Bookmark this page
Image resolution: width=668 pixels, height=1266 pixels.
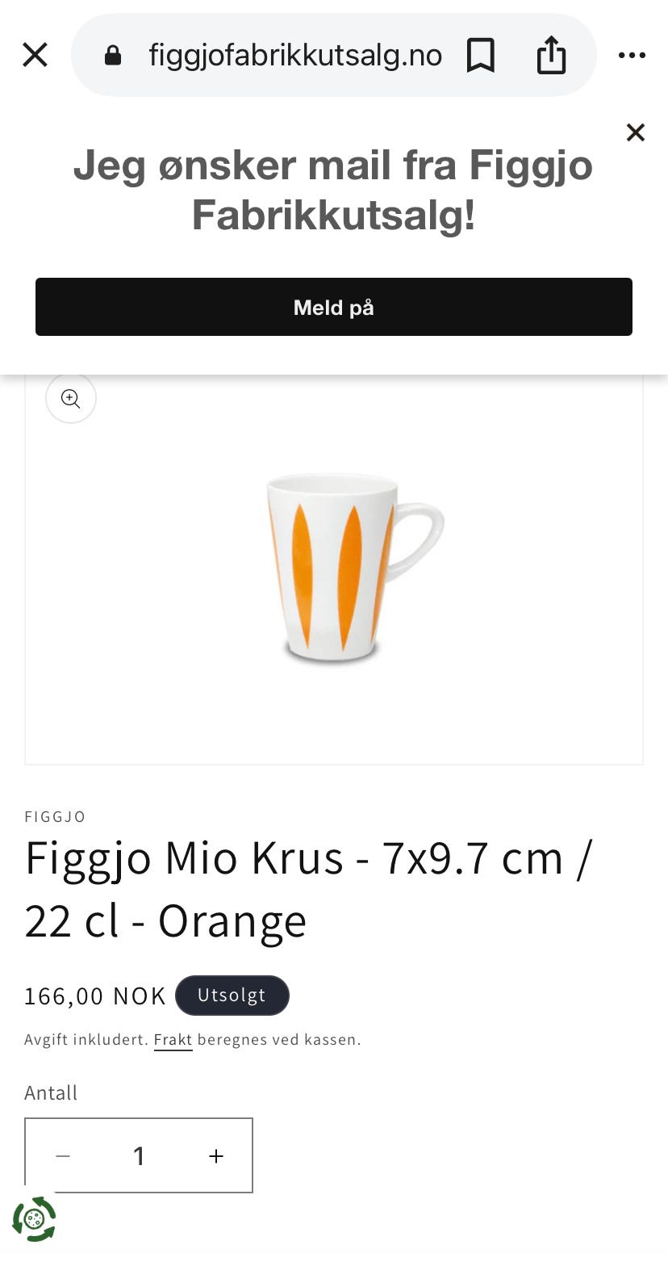click(481, 55)
